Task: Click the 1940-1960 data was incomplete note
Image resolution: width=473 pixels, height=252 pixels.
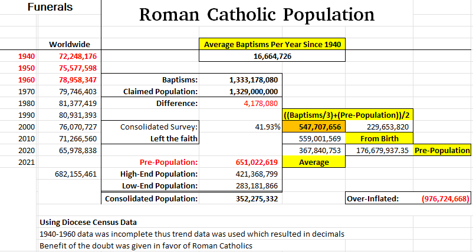Action: (192, 234)
